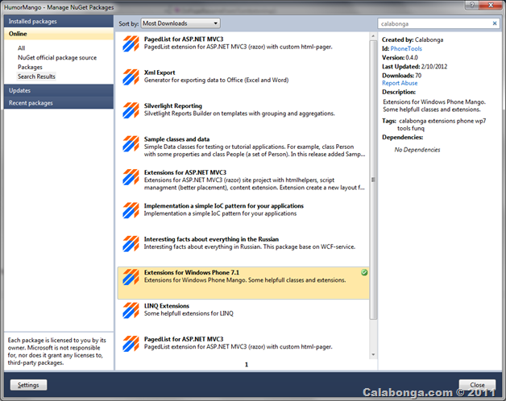The image size is (506, 401).
Task: Open the Recent packages section
Action: [59, 103]
